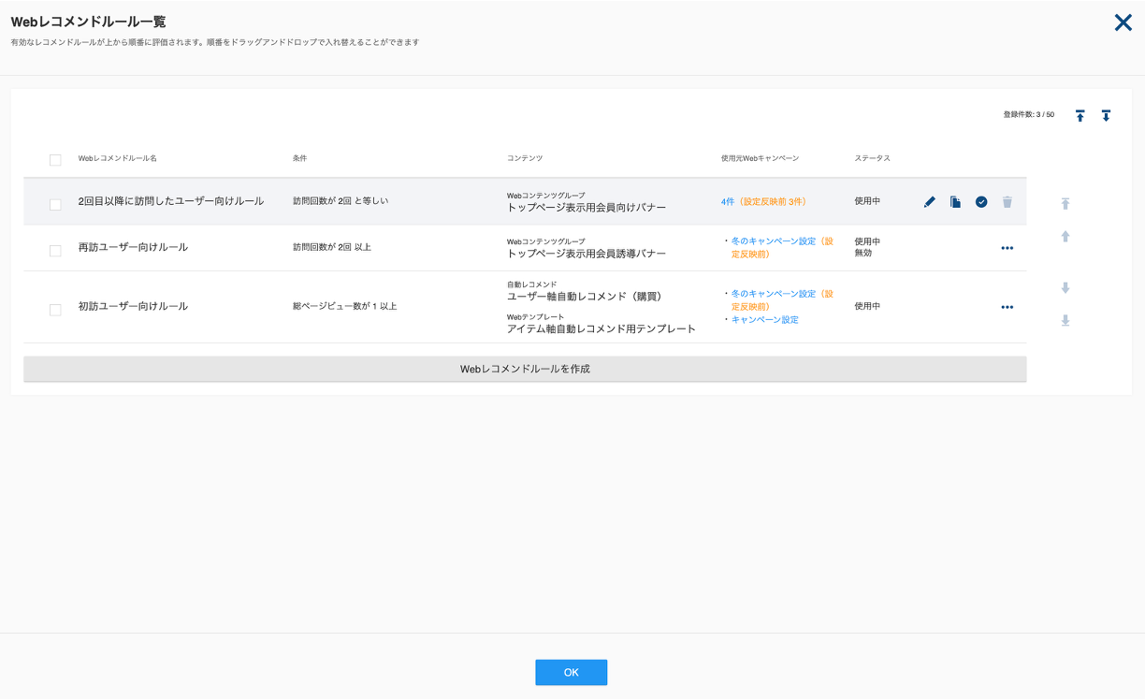Click the 登録件数: 3 / 50 counter
The image size is (1145, 700).
pyautogui.click(x=1029, y=115)
